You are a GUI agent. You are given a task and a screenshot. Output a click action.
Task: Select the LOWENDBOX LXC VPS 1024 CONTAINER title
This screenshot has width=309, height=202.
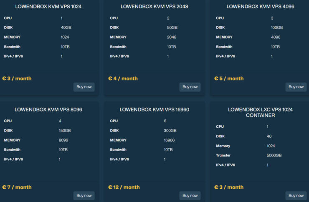[260, 112]
